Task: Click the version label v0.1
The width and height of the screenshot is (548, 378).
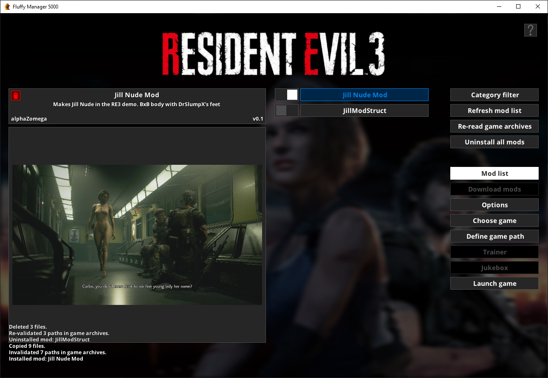Action: coord(258,119)
